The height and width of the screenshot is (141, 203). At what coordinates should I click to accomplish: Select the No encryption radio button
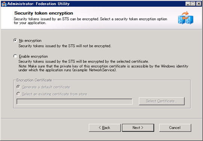click(15, 40)
